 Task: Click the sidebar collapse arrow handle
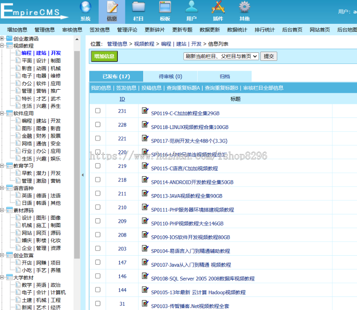(83, 175)
